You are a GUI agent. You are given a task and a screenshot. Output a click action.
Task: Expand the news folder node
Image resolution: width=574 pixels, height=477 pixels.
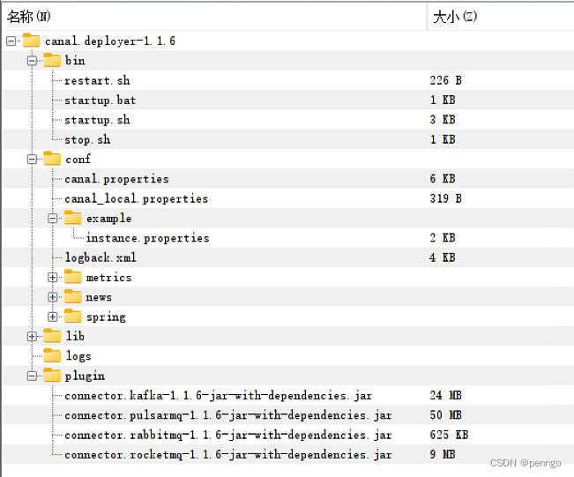(53, 297)
